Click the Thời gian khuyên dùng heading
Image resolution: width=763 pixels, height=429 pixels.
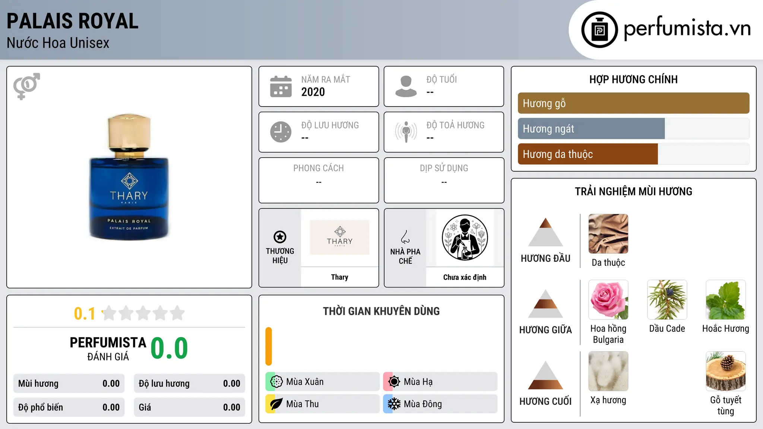381,311
